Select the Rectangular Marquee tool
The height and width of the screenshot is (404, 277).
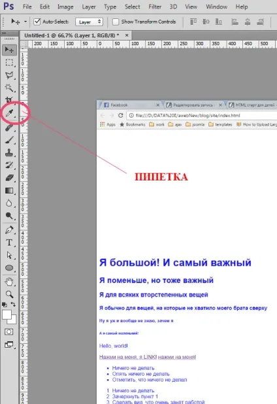coord(9,63)
